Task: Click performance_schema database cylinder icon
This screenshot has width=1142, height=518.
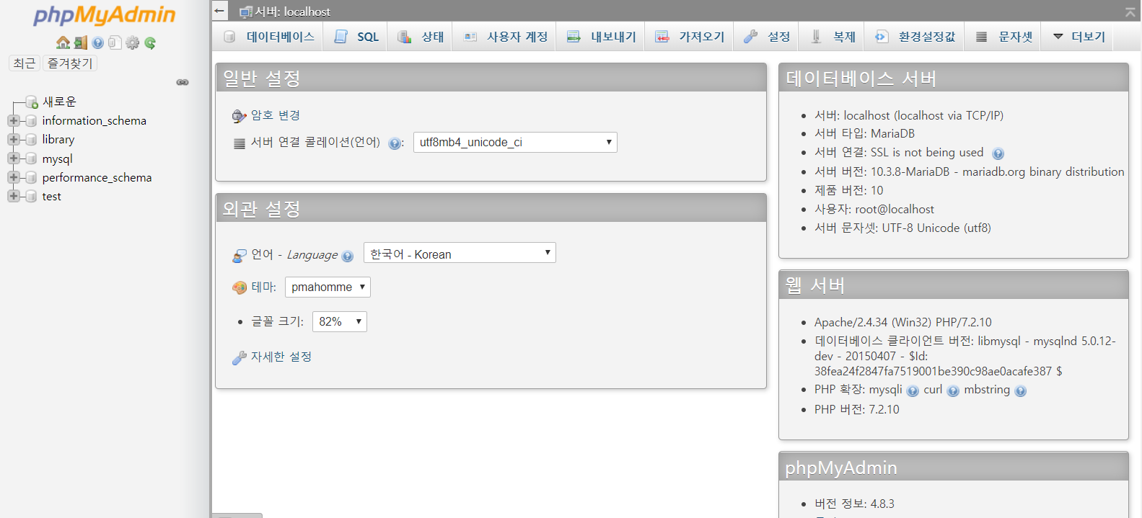Action: pyautogui.click(x=31, y=177)
